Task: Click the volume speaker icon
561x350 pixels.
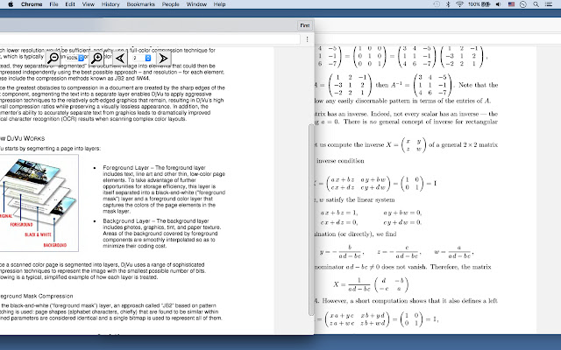Action: [499, 4]
